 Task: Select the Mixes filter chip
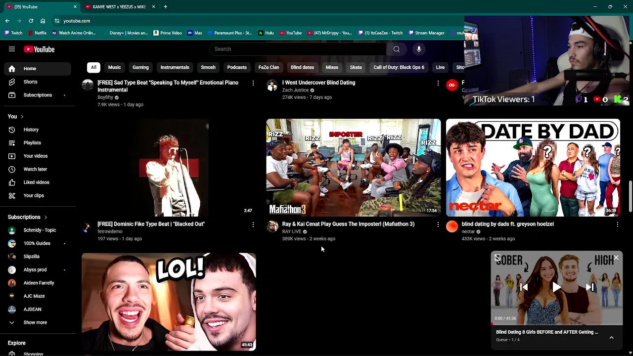(332, 67)
